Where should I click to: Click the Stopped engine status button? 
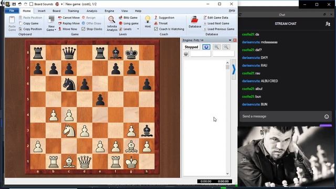click(191, 47)
